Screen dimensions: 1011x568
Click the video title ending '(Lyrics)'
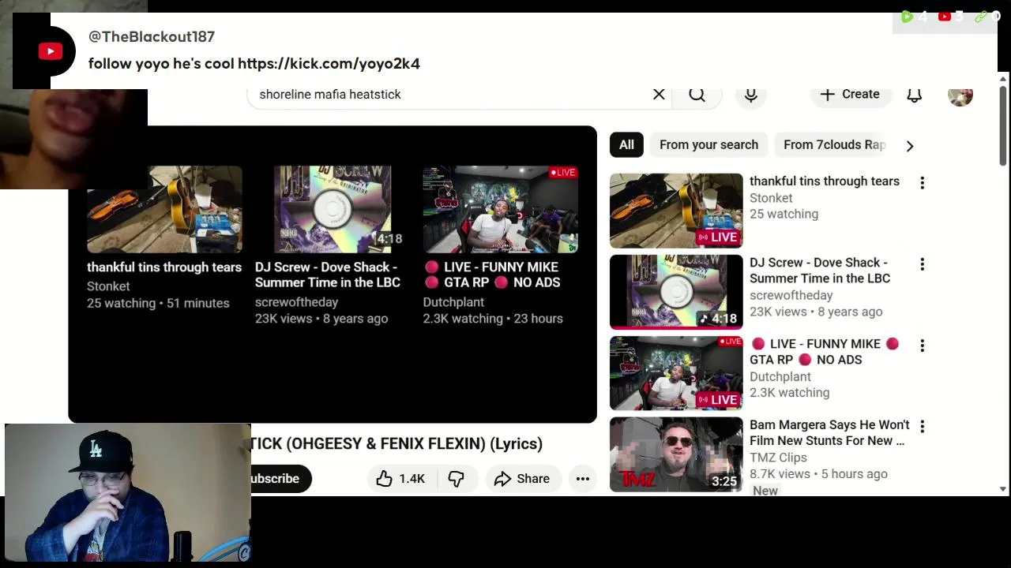point(397,443)
